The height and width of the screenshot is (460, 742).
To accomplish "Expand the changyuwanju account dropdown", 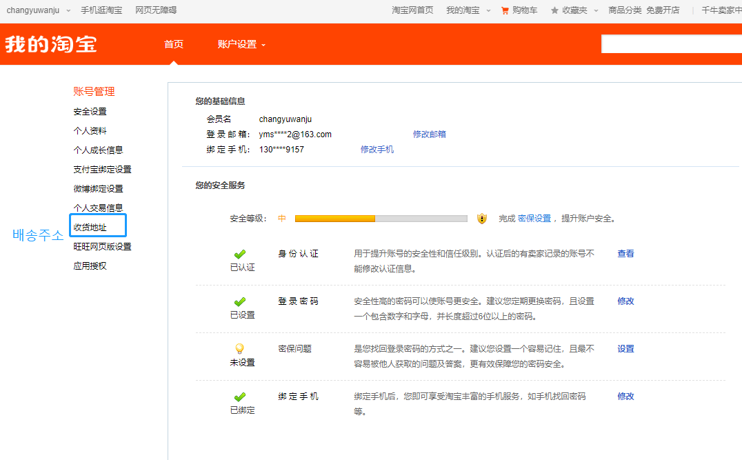I will [68, 10].
